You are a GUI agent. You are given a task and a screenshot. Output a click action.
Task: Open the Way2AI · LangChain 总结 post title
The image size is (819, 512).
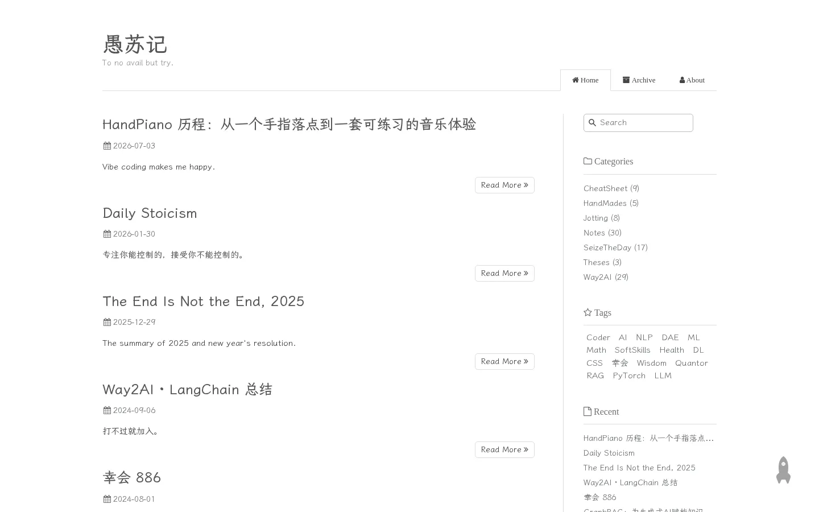187,389
